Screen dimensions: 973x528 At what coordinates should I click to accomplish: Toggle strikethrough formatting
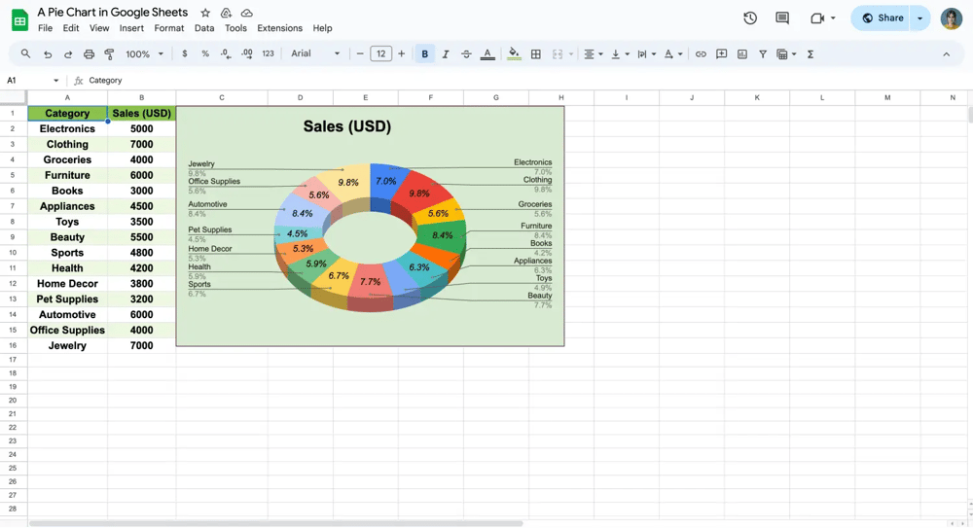point(466,54)
